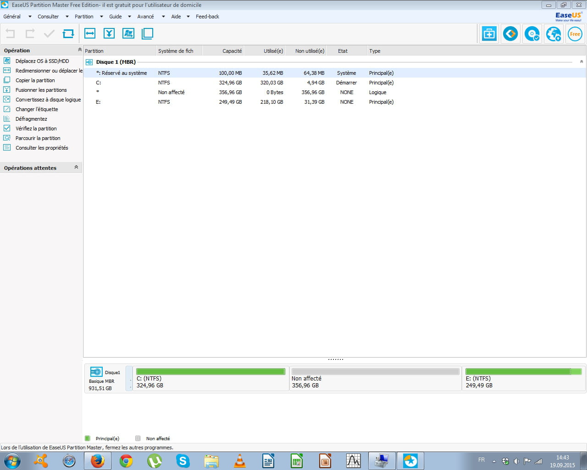Open the Windows Start button
This screenshot has width=587, height=470.
coord(12,461)
